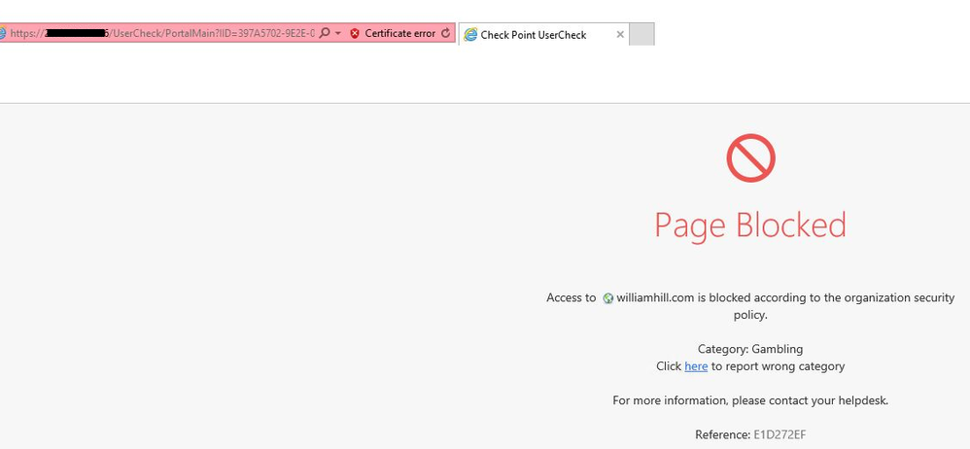Click the magnifier search icon in address bar
This screenshot has width=970, height=449.
pyautogui.click(x=325, y=34)
